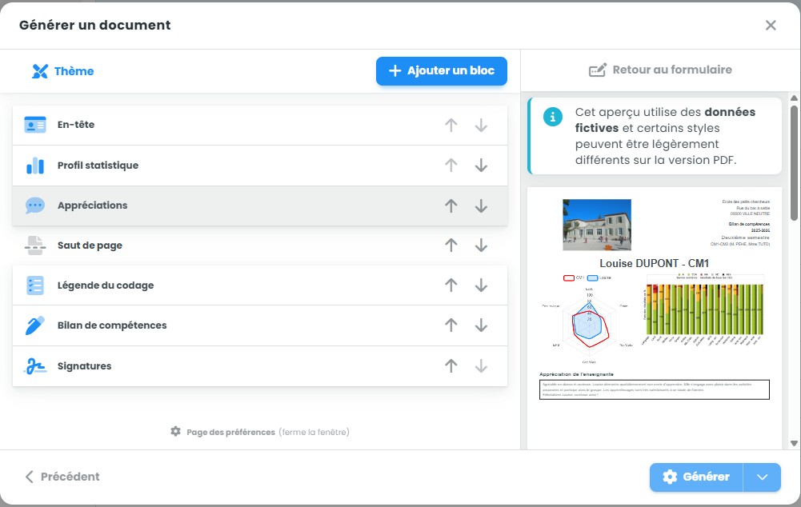Viewport: 801px width, 507px height.
Task: Open Page des préférences link
Action: coord(230,432)
